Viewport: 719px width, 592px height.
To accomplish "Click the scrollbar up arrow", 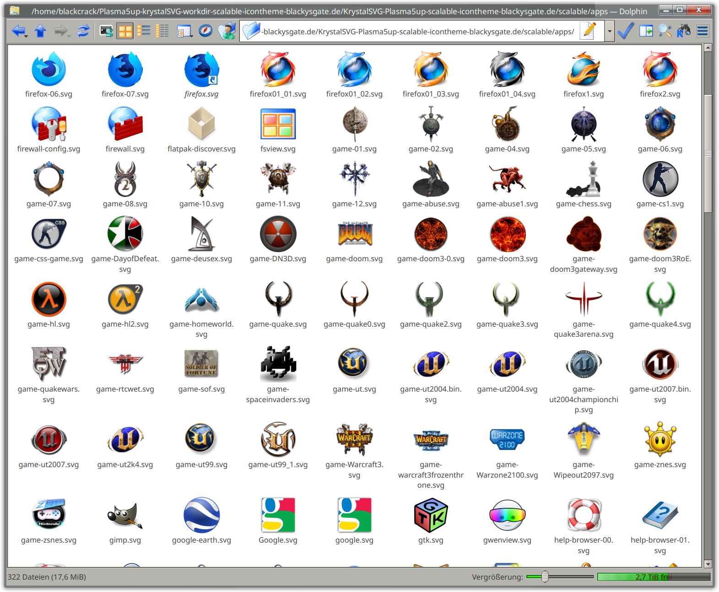I will (x=708, y=47).
